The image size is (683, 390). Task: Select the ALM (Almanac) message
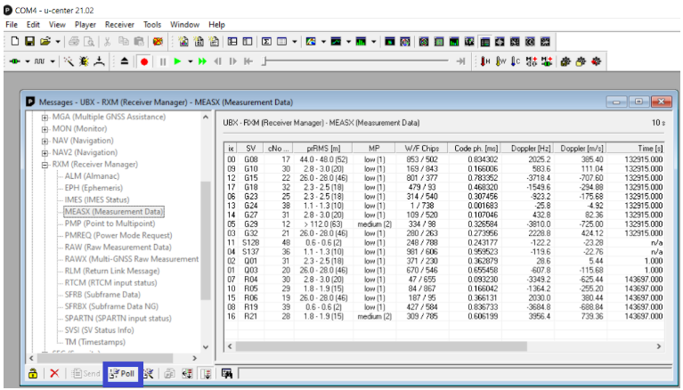point(92,176)
